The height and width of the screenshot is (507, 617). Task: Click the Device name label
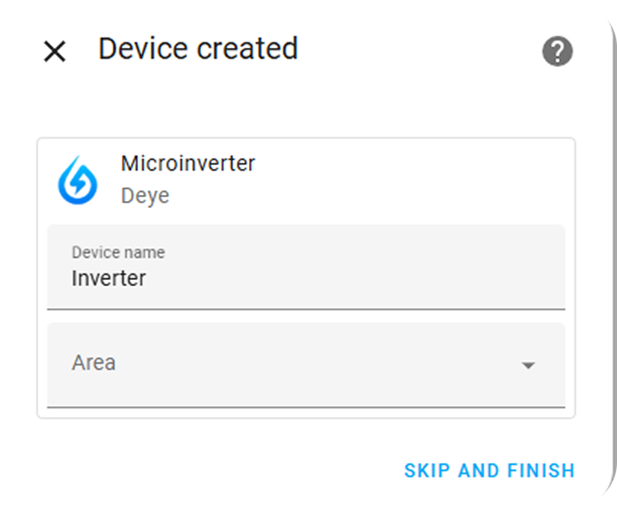coord(118,253)
